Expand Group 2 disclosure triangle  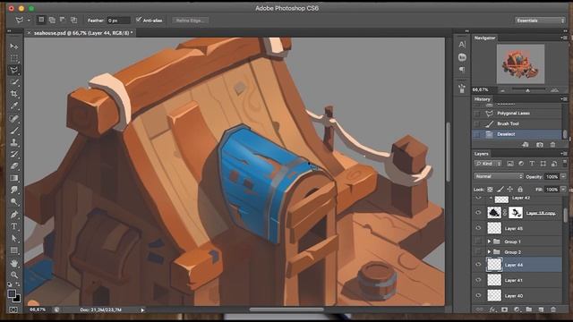click(489, 252)
